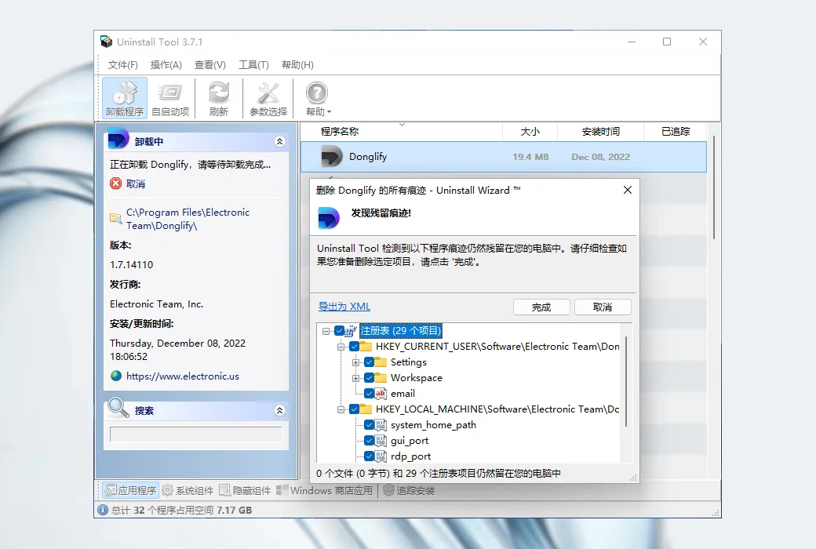This screenshot has width=816, height=549.
Task: Open the 自启动项 startup items tool
Action: coord(170,98)
